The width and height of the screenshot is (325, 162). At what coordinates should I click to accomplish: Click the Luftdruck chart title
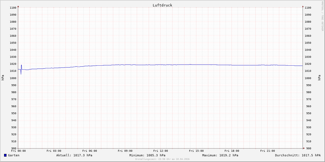point(162,5)
